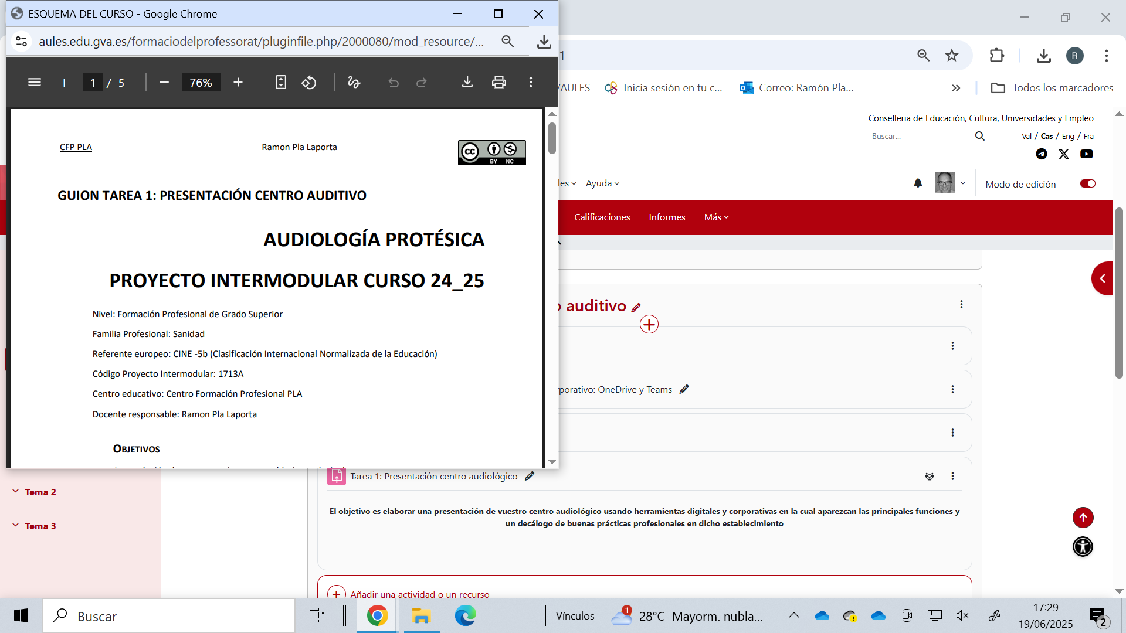Viewport: 1126px width, 633px height.
Task: Zoom in on the PDF
Action: point(238,83)
